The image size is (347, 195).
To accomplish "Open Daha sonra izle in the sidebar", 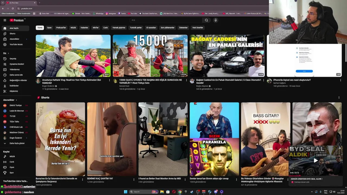I will (x=15, y=75).
